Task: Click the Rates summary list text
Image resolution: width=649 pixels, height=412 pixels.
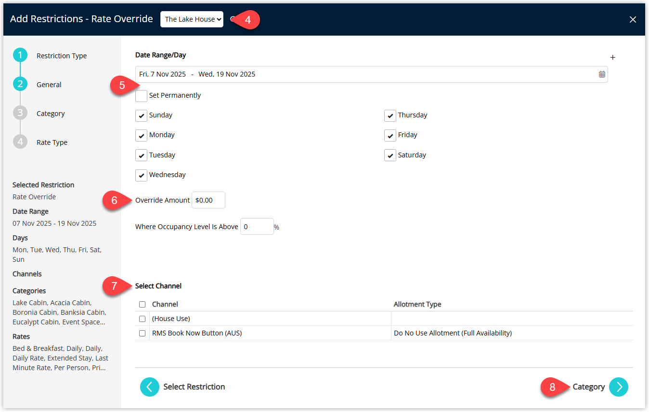Action: click(x=60, y=358)
